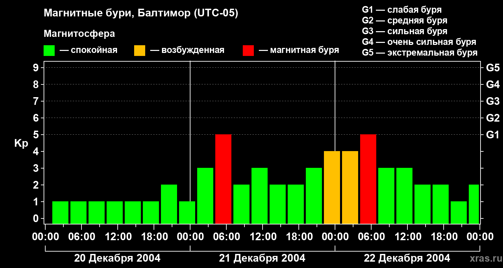Click the date label '20 Декабря 2004'
This screenshot has width=503, height=268.
(x=117, y=258)
